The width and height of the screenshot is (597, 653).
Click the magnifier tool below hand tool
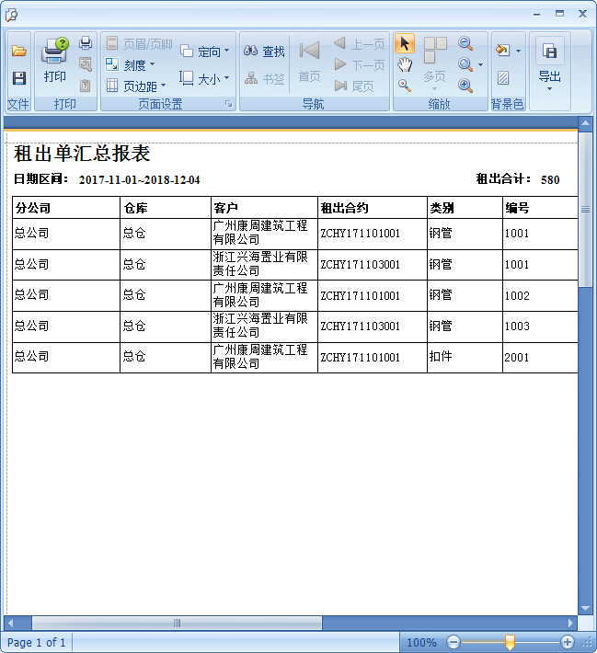(x=405, y=86)
